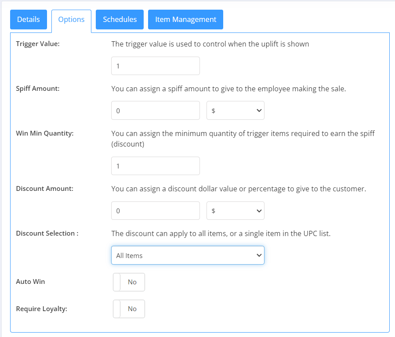395x337 pixels.
Task: Click into the Spiff Amount number field
Action: [156, 111]
